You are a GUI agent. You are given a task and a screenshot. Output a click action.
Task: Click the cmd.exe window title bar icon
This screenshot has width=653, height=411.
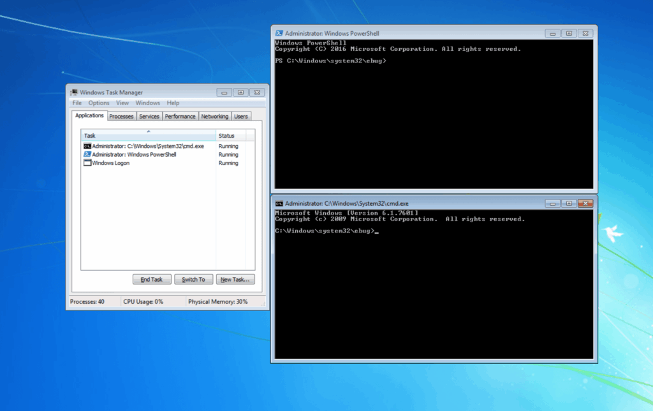(279, 203)
